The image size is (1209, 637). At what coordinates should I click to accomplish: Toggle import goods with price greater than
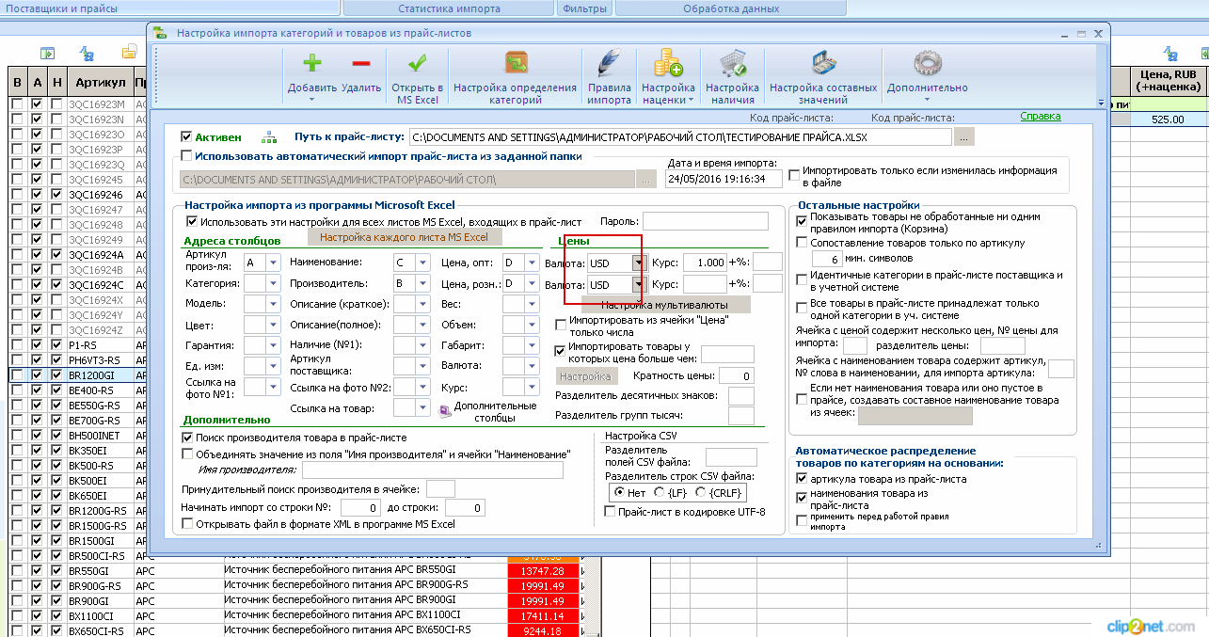[x=560, y=349]
